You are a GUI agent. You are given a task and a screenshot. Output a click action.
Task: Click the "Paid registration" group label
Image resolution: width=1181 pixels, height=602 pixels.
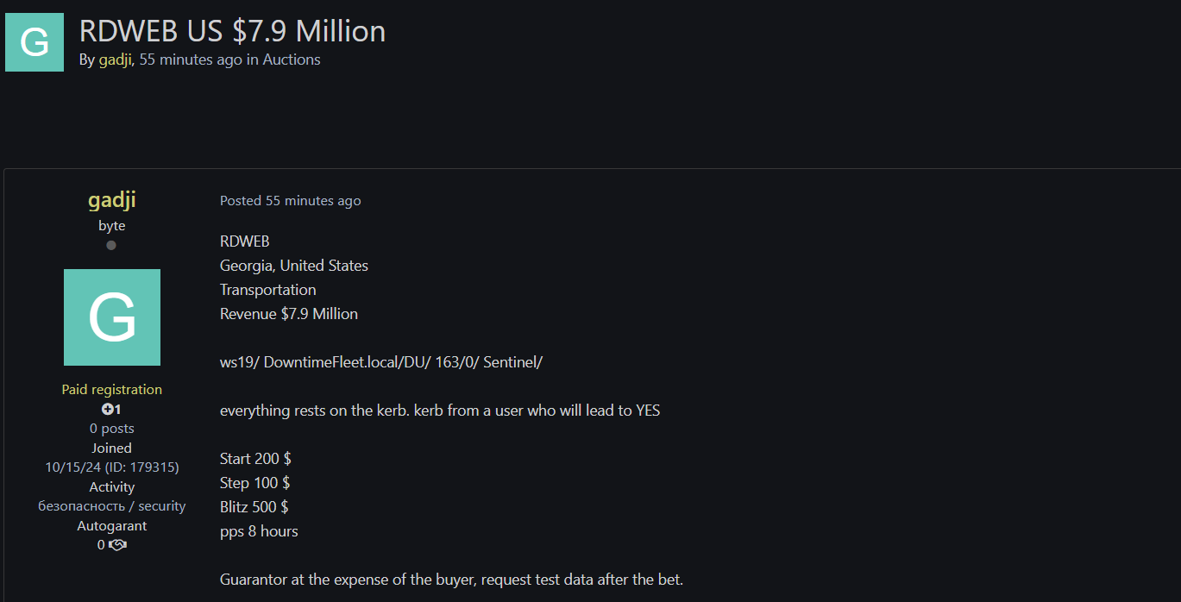pyautogui.click(x=112, y=390)
